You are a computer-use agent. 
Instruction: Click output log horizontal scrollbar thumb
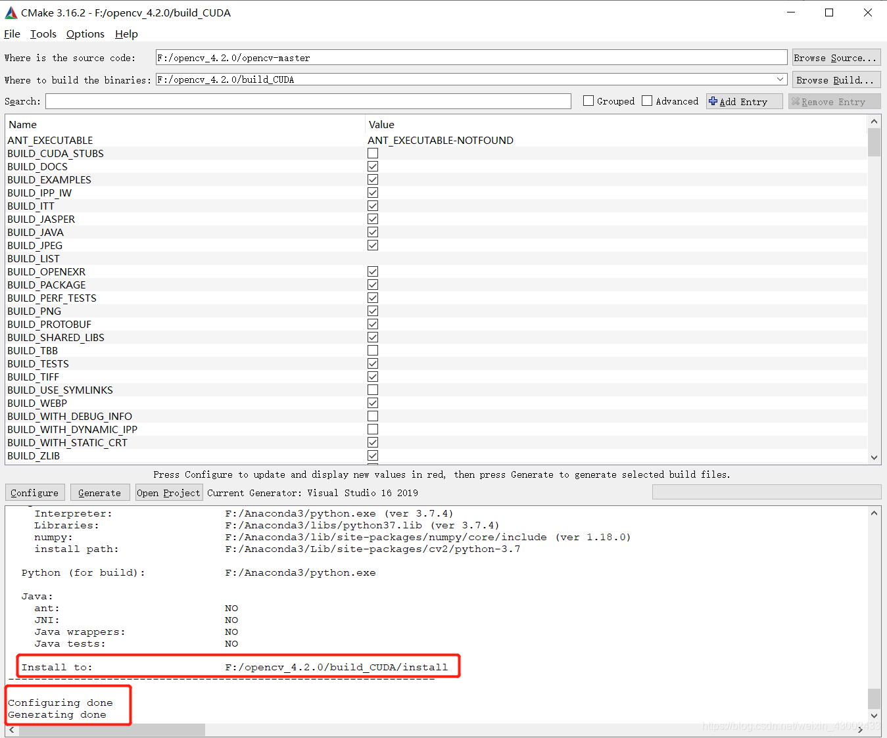pyautogui.click(x=111, y=729)
